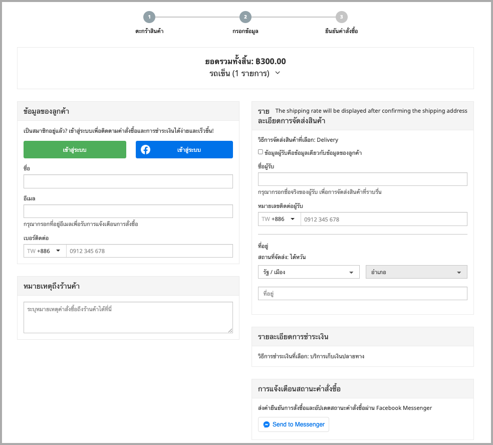Image resolution: width=493 pixels, height=445 pixels.
Task: Focus the email (อีเมล) input field
Action: 128,211
